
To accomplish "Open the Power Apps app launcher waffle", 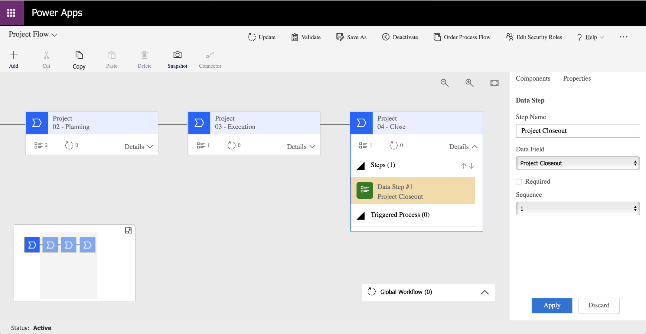I will (11, 13).
